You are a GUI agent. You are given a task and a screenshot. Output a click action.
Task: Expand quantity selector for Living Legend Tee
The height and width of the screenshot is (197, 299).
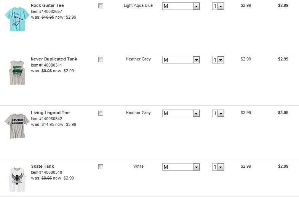click(x=218, y=113)
